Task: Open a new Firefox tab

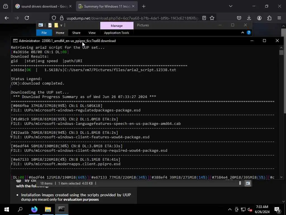Action: click(144, 6)
